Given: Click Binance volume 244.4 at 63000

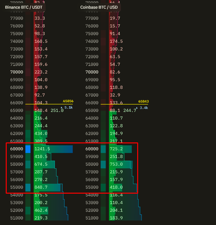Looking at the screenshot, I should (41, 126).
